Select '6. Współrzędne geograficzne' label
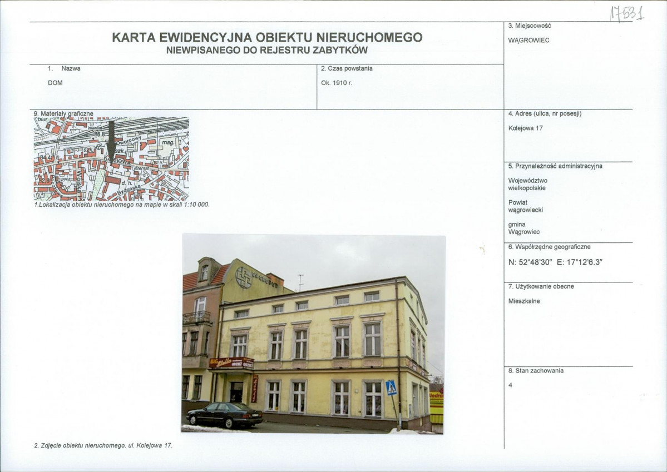The width and height of the screenshot is (667, 472). [549, 247]
